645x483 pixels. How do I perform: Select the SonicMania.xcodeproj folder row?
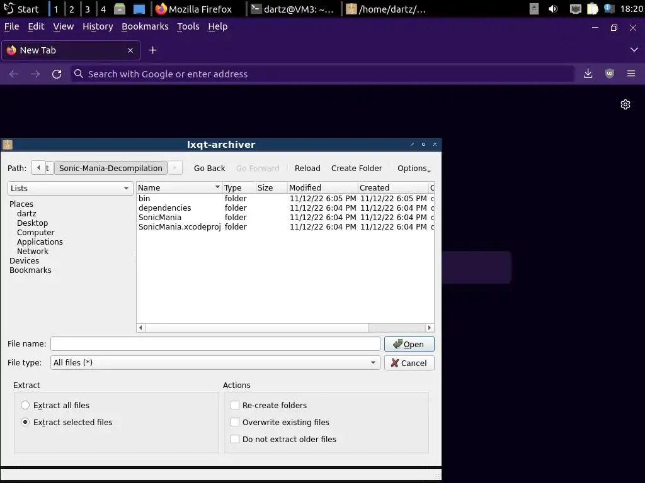(x=285, y=226)
